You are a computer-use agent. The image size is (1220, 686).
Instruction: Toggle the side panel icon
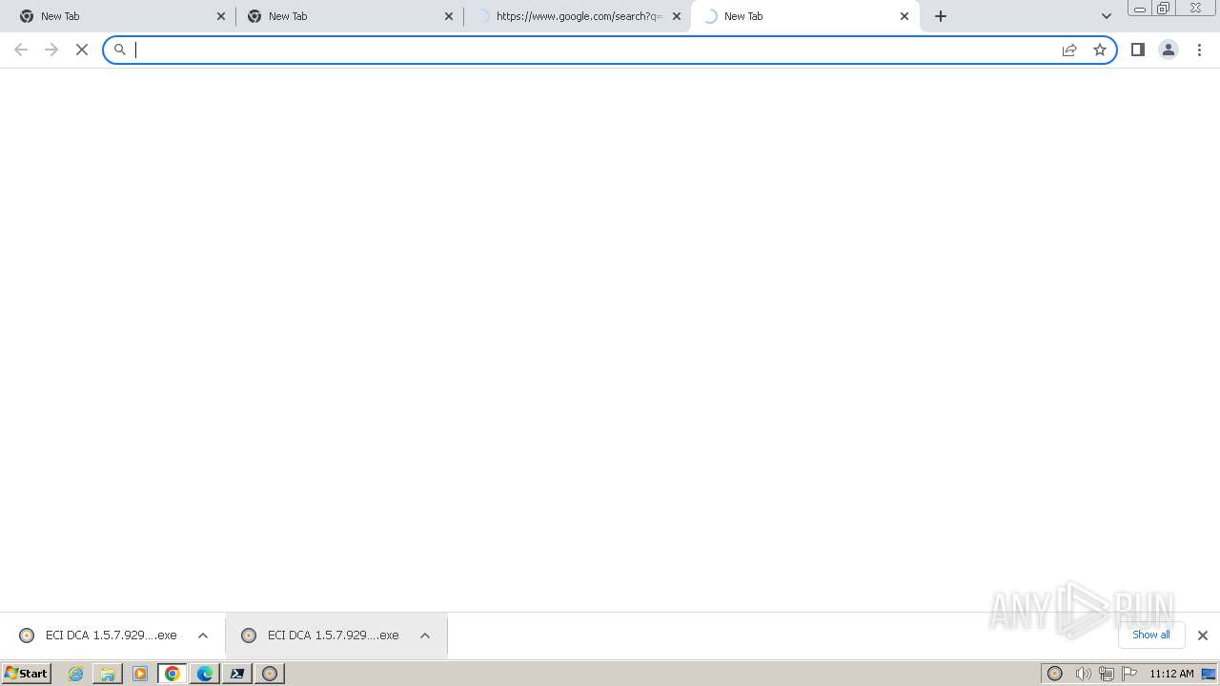pyautogui.click(x=1137, y=50)
